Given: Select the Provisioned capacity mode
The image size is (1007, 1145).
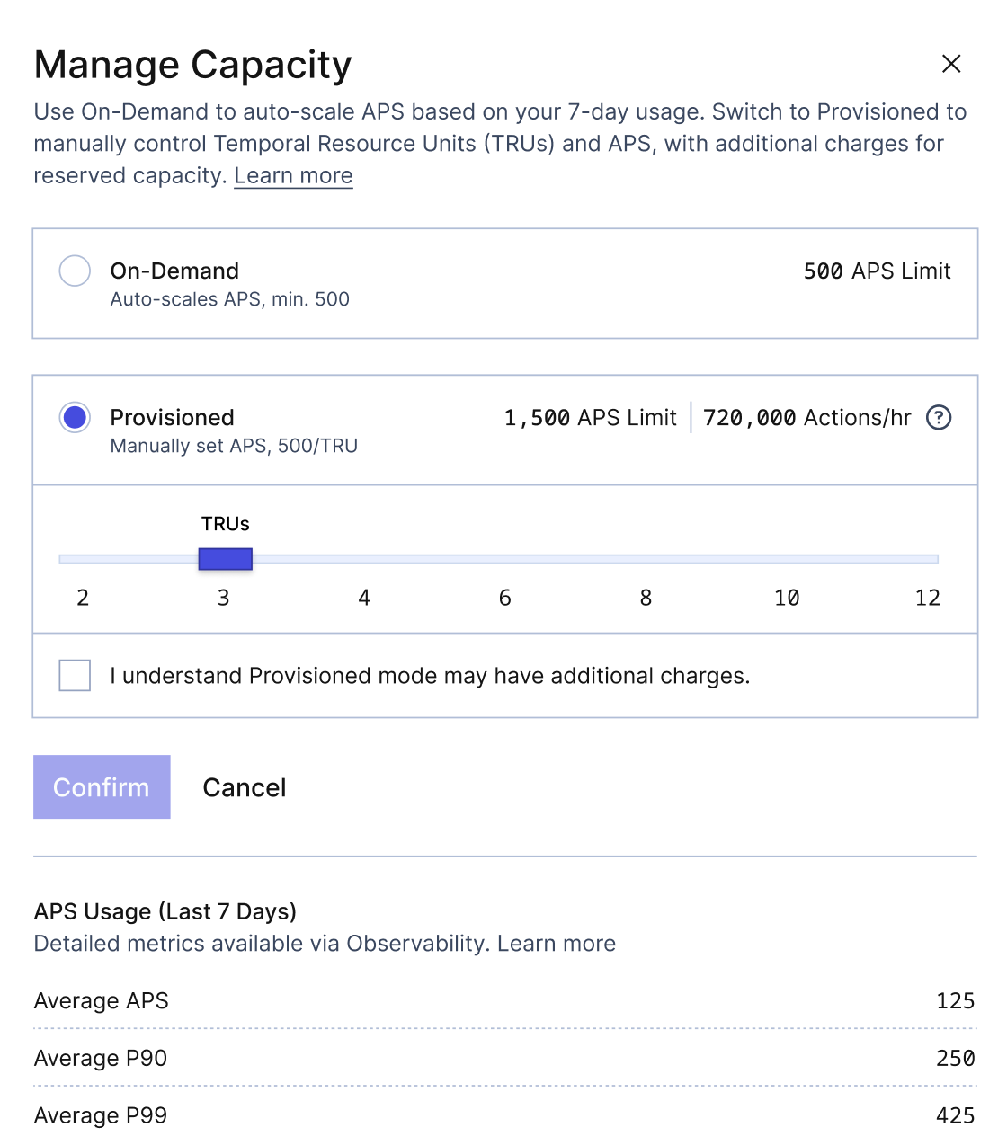Looking at the screenshot, I should click(75, 417).
